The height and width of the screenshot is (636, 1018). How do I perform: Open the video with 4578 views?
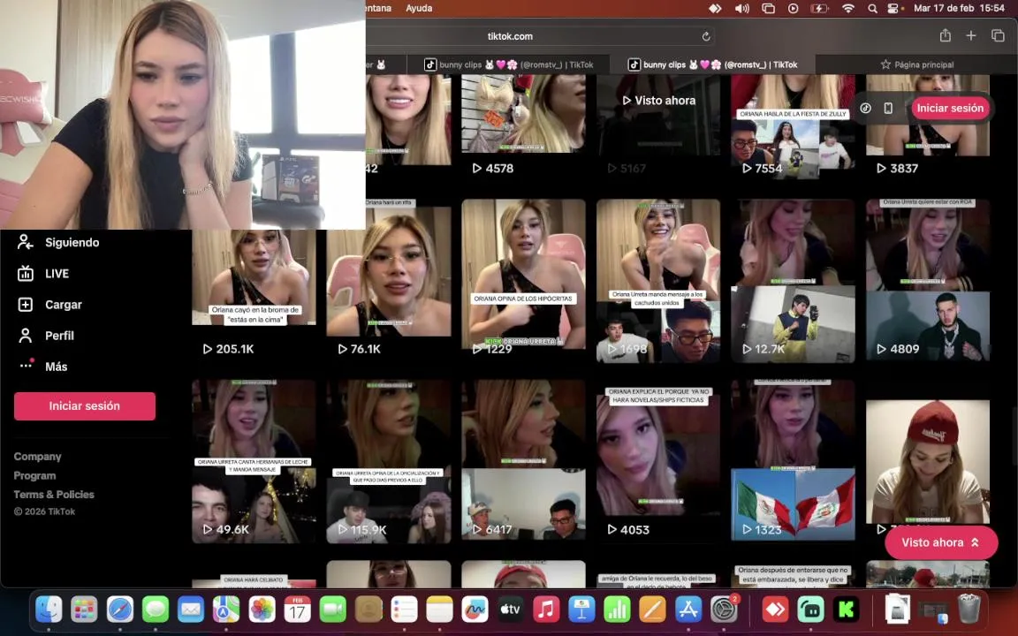pyautogui.click(x=523, y=126)
